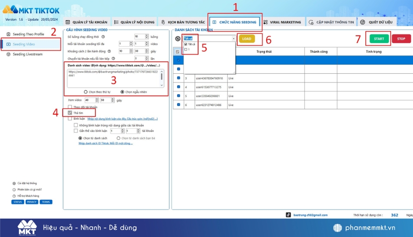Click the Viral Marketing tab icon
The height and width of the screenshot is (237, 413).
click(x=266, y=22)
